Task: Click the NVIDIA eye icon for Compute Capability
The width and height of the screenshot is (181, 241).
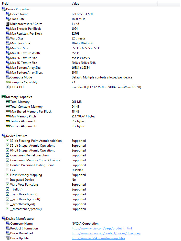Action: tap(8, 82)
